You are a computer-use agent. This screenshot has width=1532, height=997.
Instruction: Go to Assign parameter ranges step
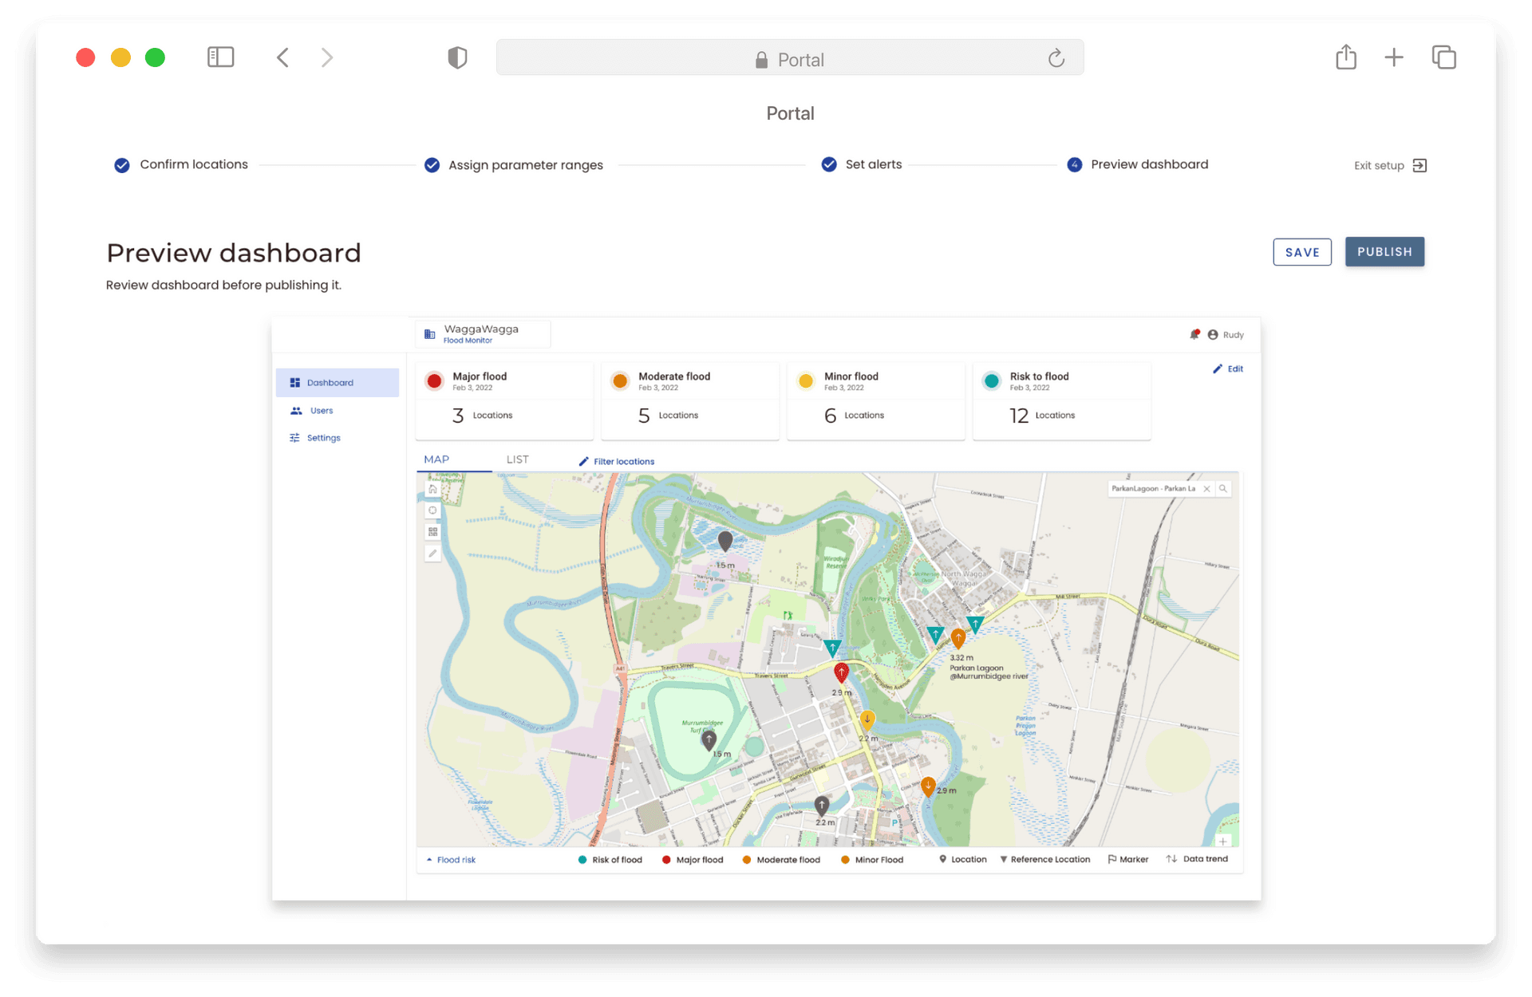[x=514, y=165]
